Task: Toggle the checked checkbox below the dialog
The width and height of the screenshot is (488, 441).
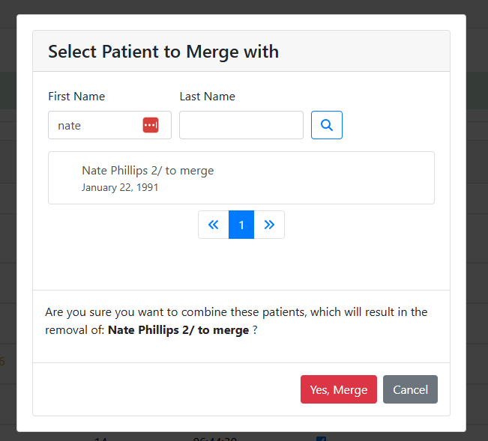Action: [321, 439]
